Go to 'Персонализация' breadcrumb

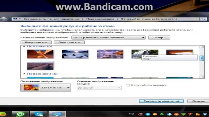point(100,19)
